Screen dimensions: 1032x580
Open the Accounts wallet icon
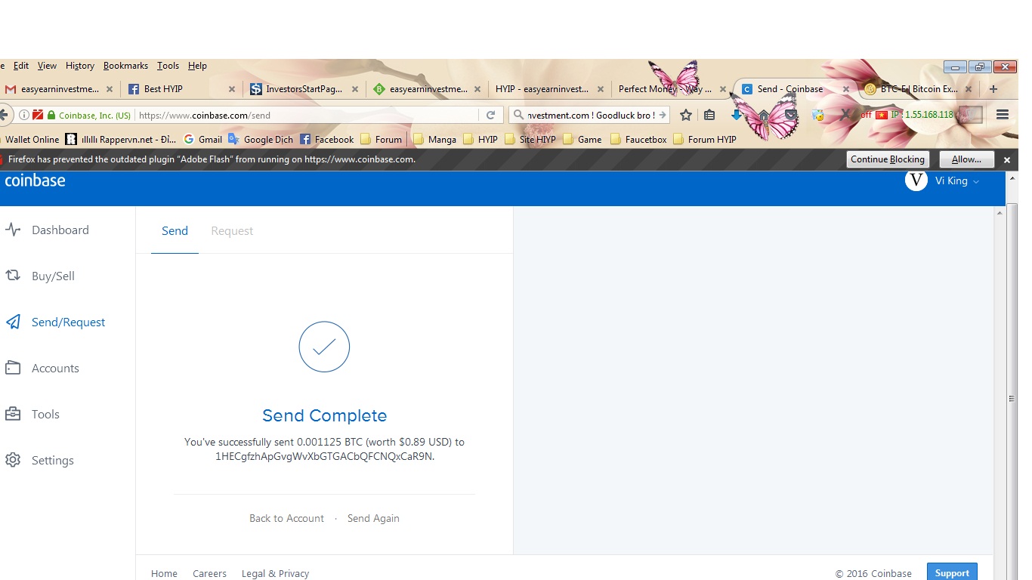[13, 368]
